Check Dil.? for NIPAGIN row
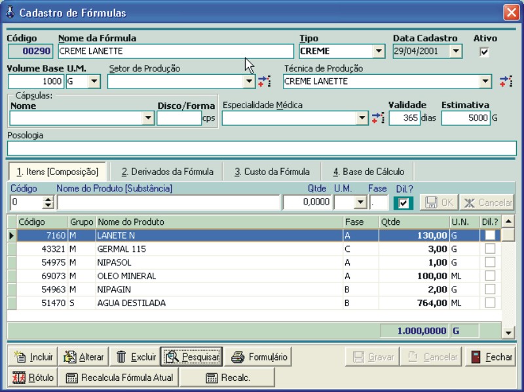Image resolution: width=524 pixels, height=392 pixels. pos(490,289)
